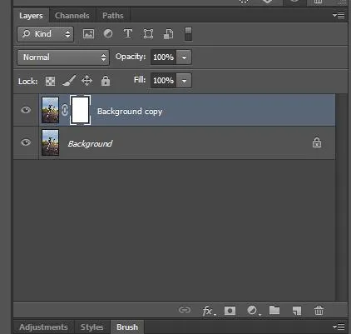Add layer mask icon at panel bottom
The height and width of the screenshot is (334, 351).
pyautogui.click(x=230, y=311)
